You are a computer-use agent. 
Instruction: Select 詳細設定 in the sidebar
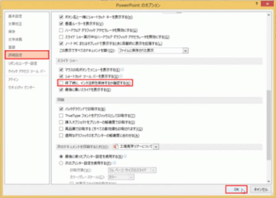point(27,55)
